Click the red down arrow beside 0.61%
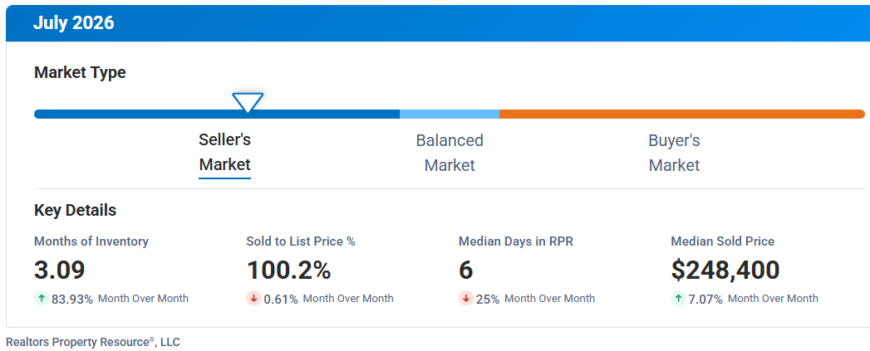Viewport: 870px width, 351px height. click(x=253, y=299)
